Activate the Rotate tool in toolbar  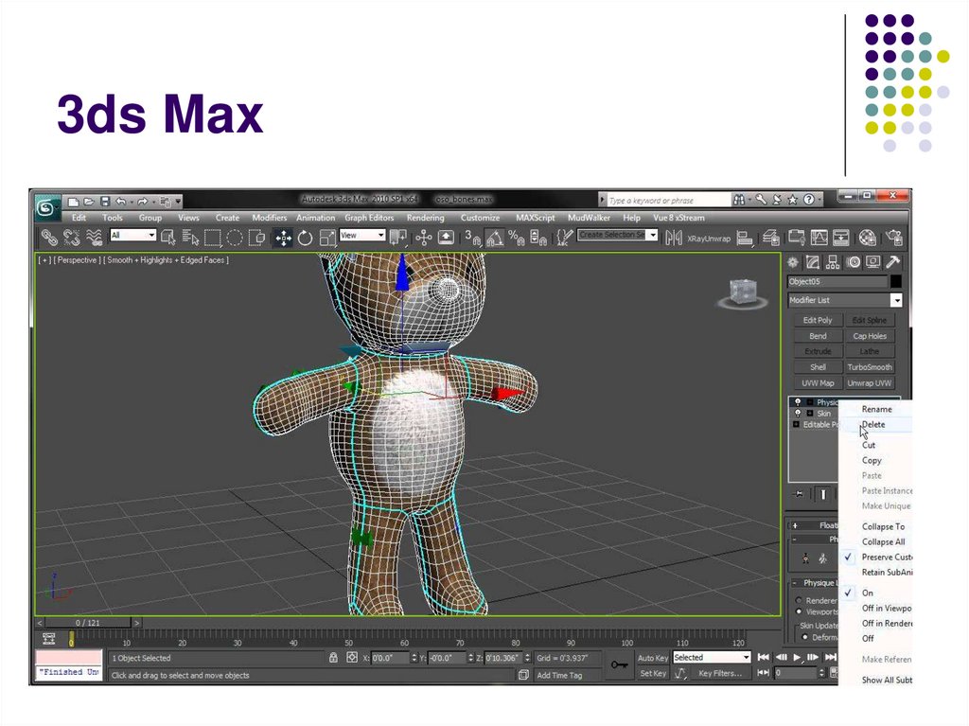(305, 238)
